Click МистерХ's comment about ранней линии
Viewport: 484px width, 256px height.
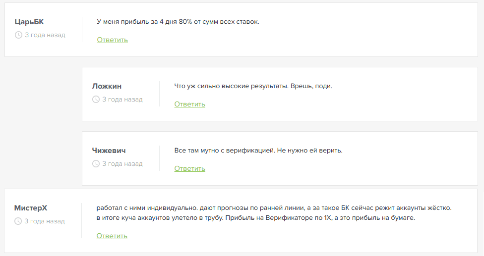point(274,213)
